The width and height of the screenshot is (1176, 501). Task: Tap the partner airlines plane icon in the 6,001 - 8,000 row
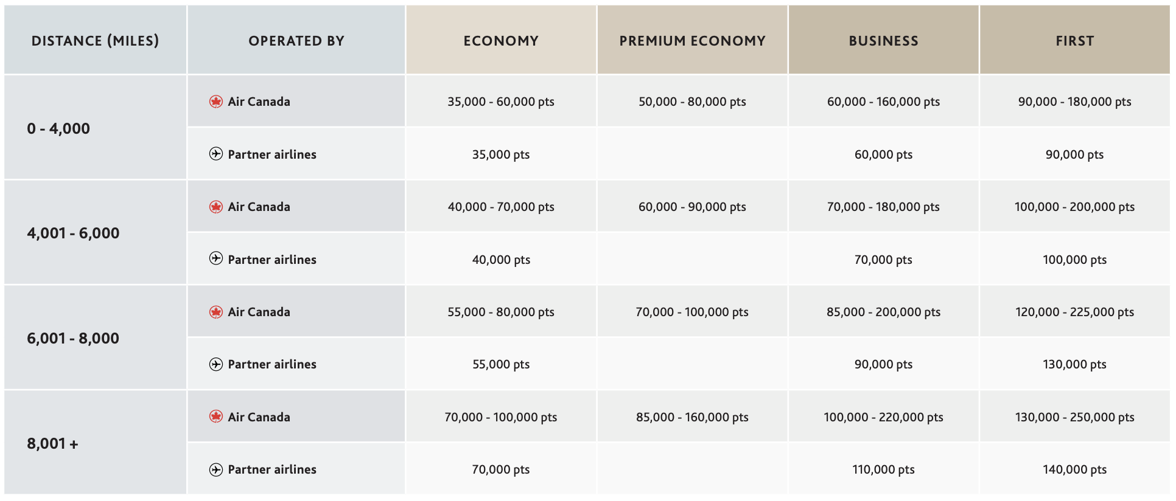[215, 364]
